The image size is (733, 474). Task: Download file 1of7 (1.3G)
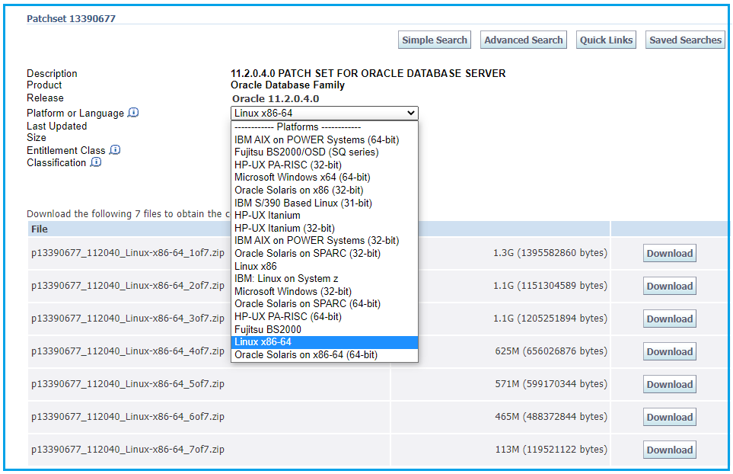click(x=669, y=253)
